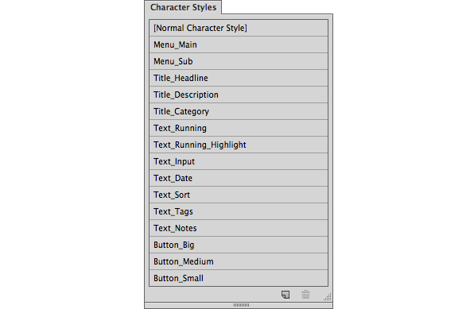Select the Text_Date style

tap(239, 178)
